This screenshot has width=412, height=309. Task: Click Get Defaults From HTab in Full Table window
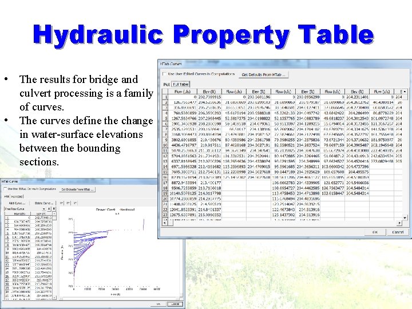(263, 74)
